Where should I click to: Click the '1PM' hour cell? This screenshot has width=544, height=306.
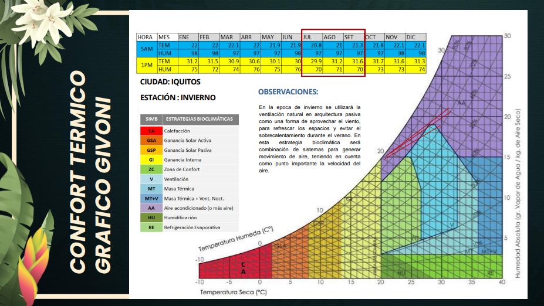click(146, 65)
